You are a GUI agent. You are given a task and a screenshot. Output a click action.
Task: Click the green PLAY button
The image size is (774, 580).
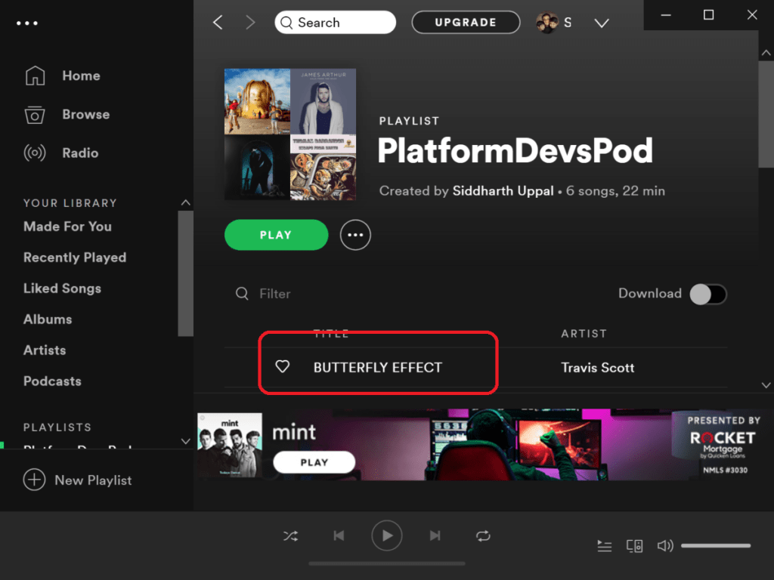click(276, 235)
